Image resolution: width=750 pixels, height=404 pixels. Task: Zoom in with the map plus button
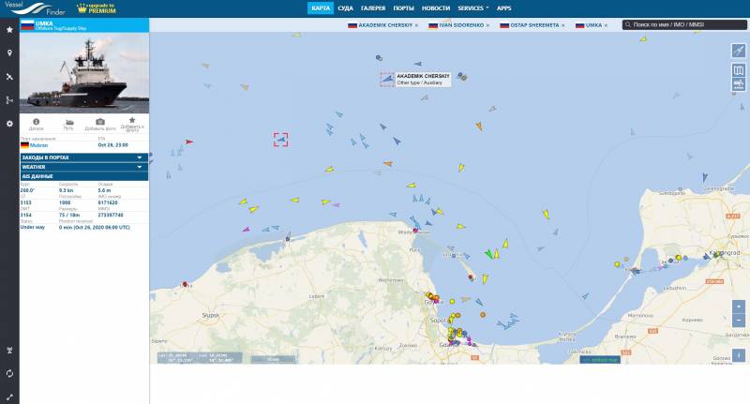pyautogui.click(x=739, y=306)
